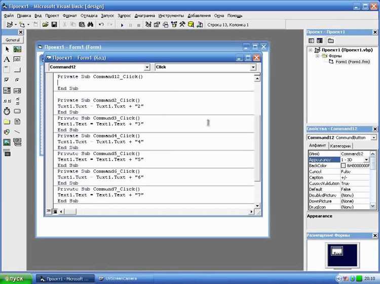Select the ComboBox control in the toolbox
380x284 pixels.
click(x=7, y=90)
